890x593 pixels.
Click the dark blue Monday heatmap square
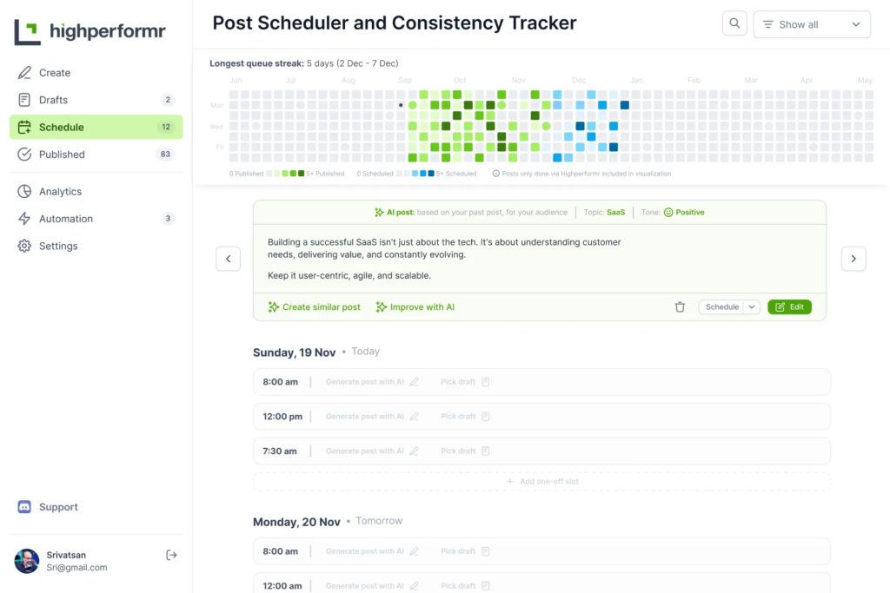(624, 105)
